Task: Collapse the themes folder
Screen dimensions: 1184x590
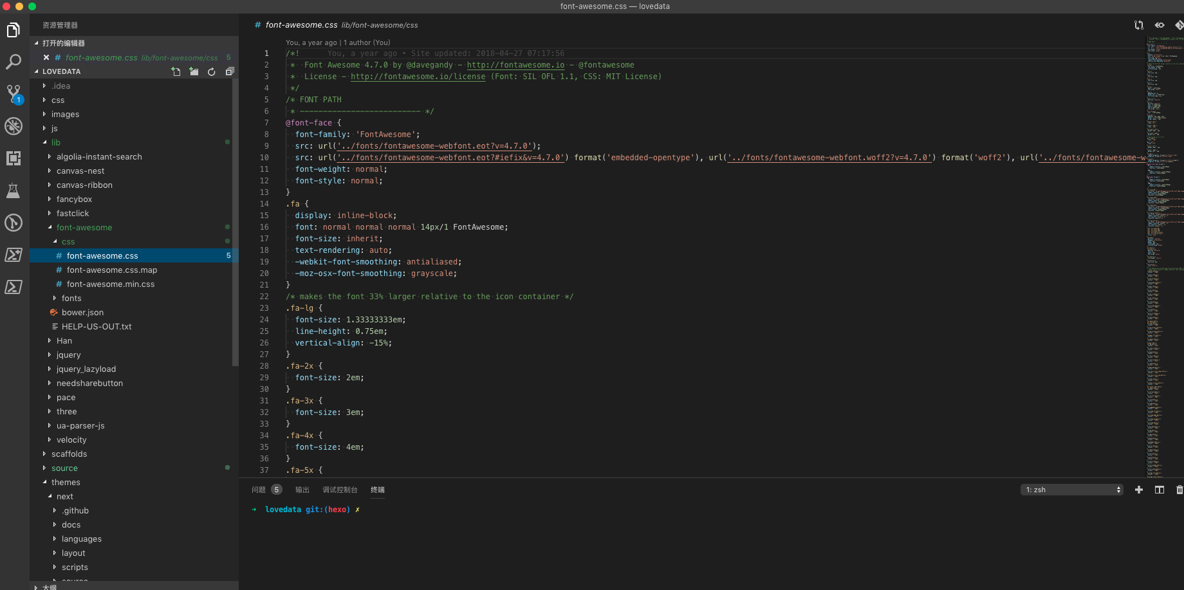Action: pos(134,482)
